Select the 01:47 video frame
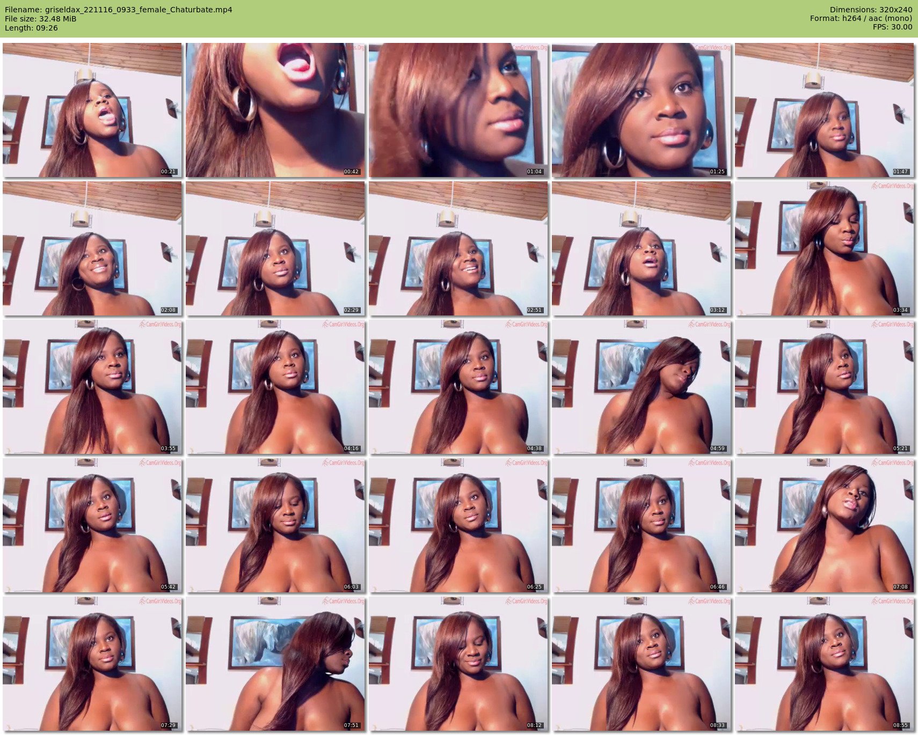 (825, 110)
